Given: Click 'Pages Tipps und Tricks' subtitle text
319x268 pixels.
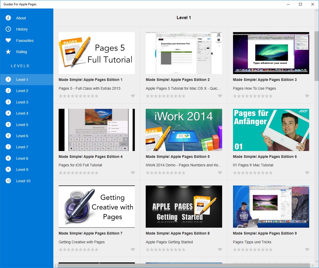Looking at the screenshot, I should pos(252,242).
